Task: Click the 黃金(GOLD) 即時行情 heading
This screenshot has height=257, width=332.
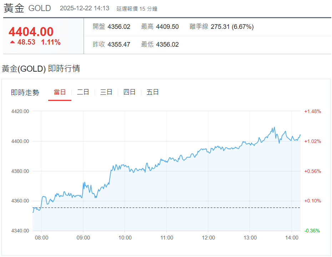Action: click(41, 69)
